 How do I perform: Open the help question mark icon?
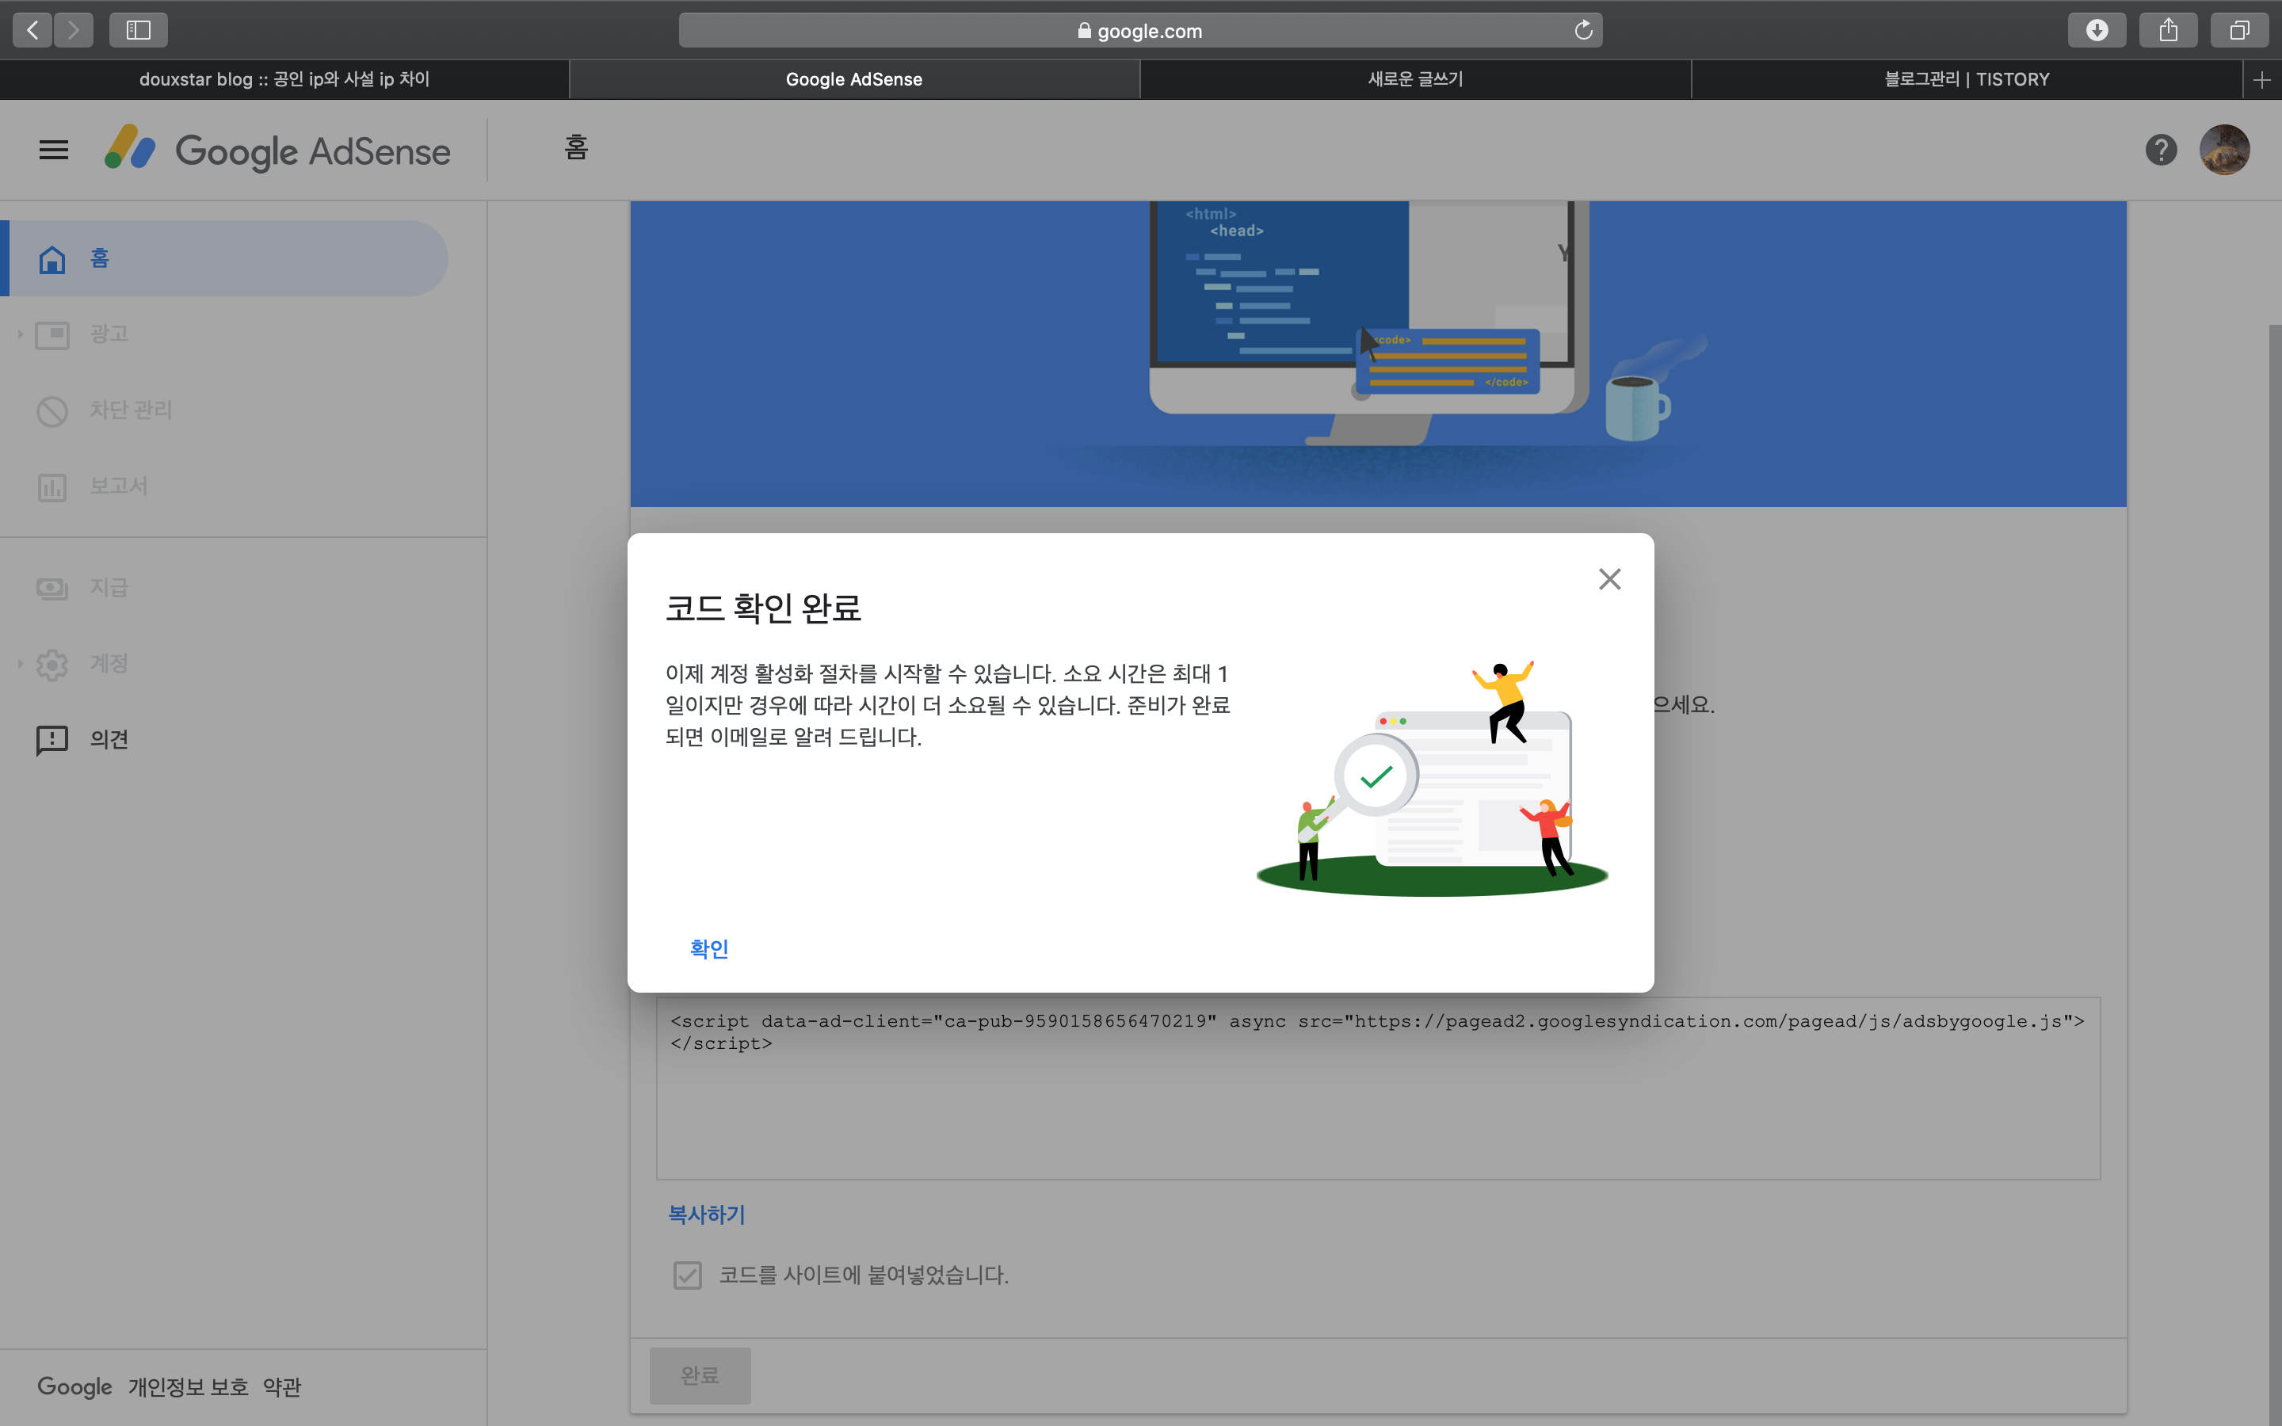pos(2160,150)
